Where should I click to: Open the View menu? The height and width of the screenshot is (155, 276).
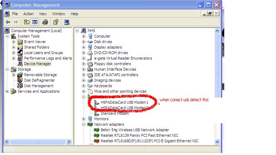click(43, 14)
